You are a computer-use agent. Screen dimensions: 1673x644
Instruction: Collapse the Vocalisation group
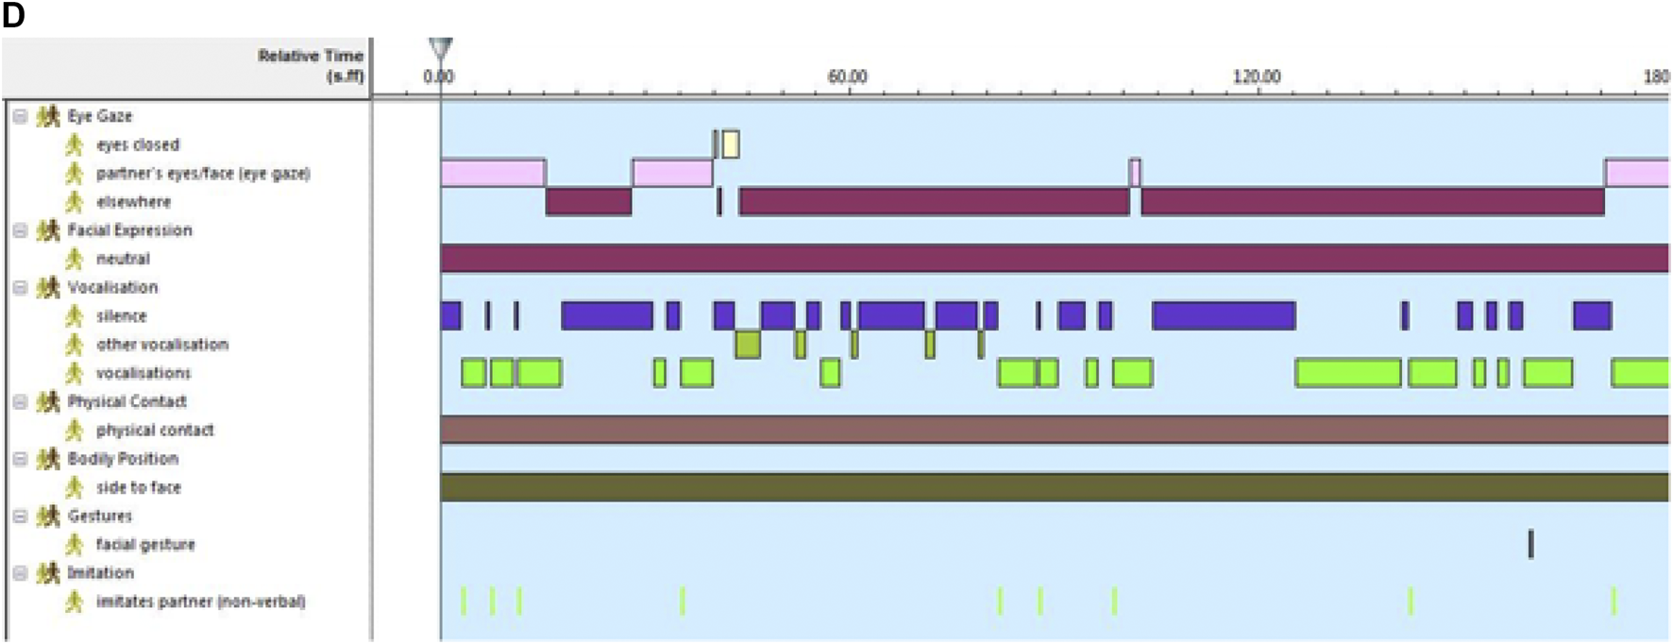pyautogui.click(x=20, y=287)
